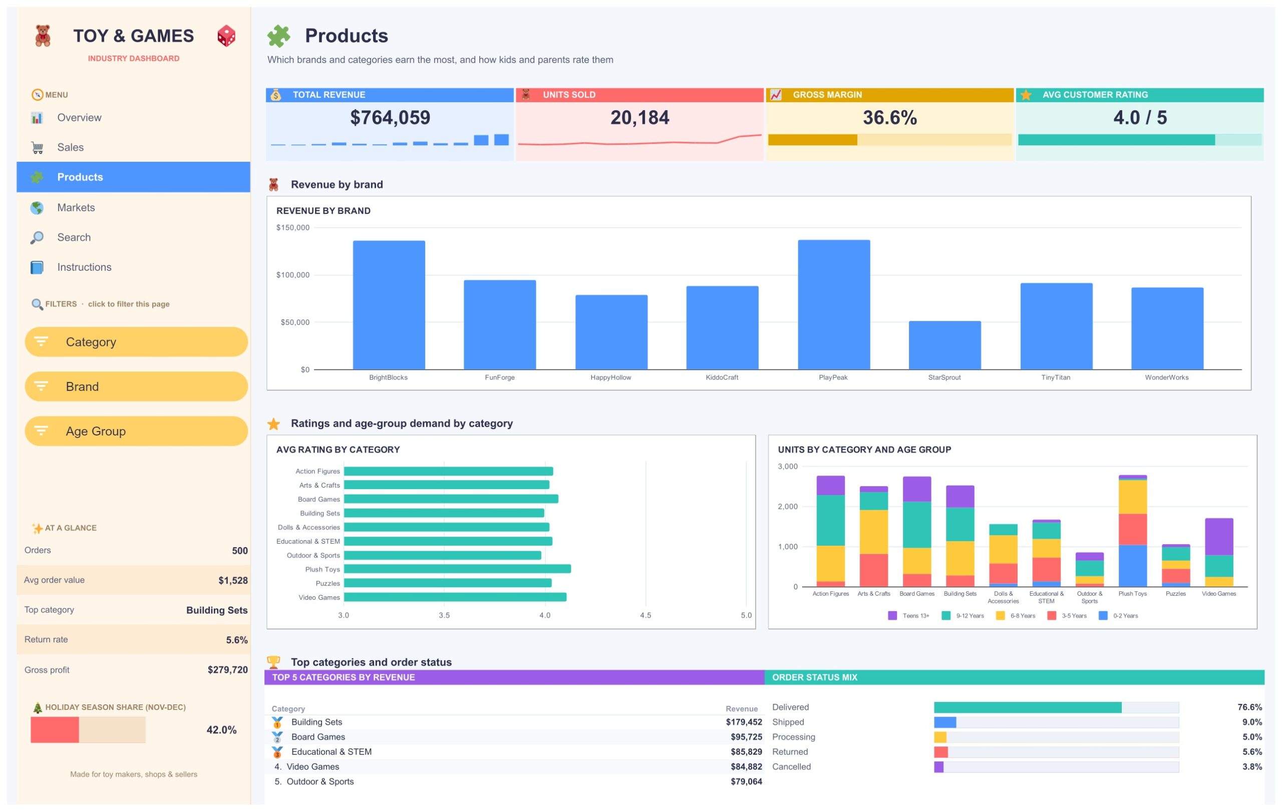This screenshot has height=812, width=1282.
Task: Click the trophy icon by Top categories heading
Action: [x=273, y=662]
